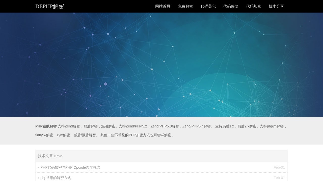Open the 技术分享 navigation link
Image resolution: width=323 pixels, height=181 pixels.
[276, 6]
